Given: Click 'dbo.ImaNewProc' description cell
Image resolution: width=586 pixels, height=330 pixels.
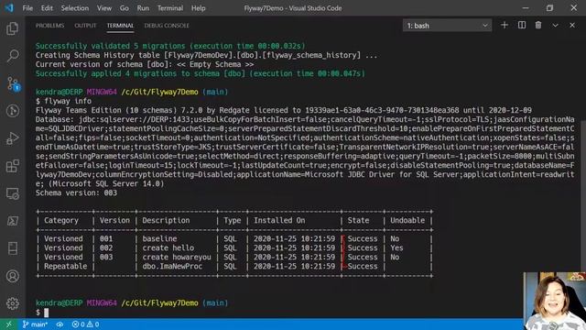Looking at the screenshot, I should coord(172,267).
